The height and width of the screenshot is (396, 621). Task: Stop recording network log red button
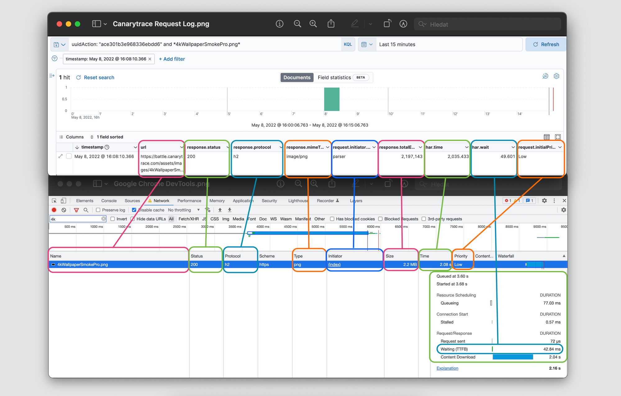pyautogui.click(x=54, y=210)
